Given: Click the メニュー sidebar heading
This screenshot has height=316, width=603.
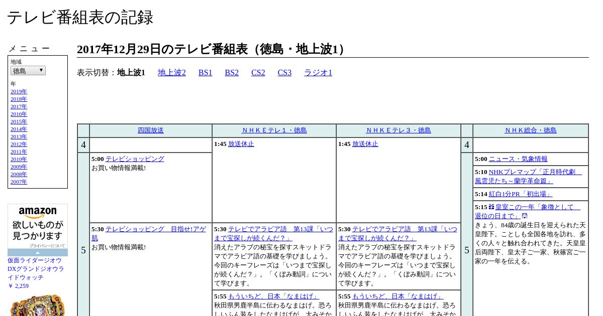Looking at the screenshot, I should [29, 49].
